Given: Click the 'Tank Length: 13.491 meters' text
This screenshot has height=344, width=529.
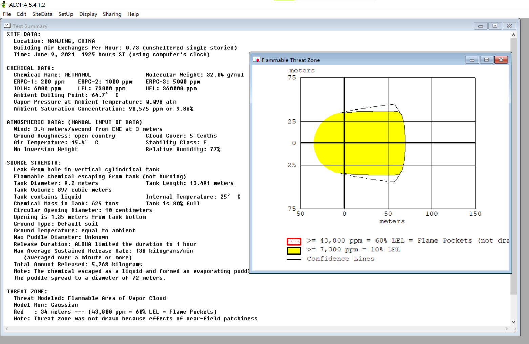Looking at the screenshot, I should tap(190, 183).
